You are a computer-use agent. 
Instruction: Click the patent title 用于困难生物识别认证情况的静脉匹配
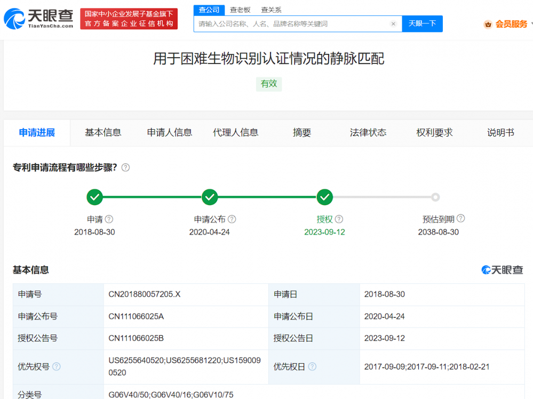[x=268, y=59]
